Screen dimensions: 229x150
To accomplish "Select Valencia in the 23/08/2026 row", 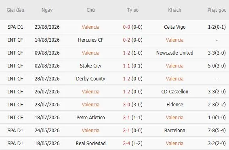I will (x=90, y=27).
